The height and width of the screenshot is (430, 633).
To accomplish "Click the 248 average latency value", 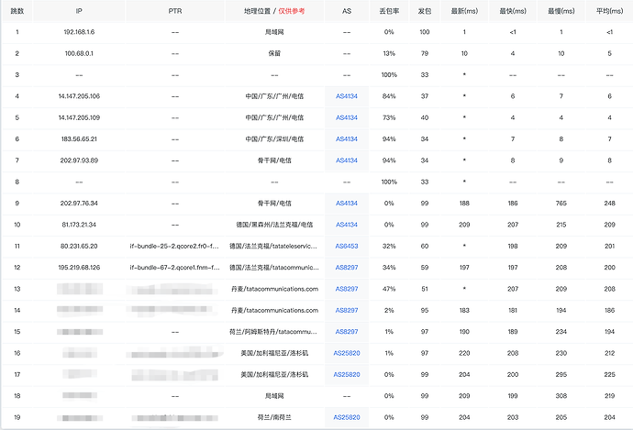I will [609, 204].
